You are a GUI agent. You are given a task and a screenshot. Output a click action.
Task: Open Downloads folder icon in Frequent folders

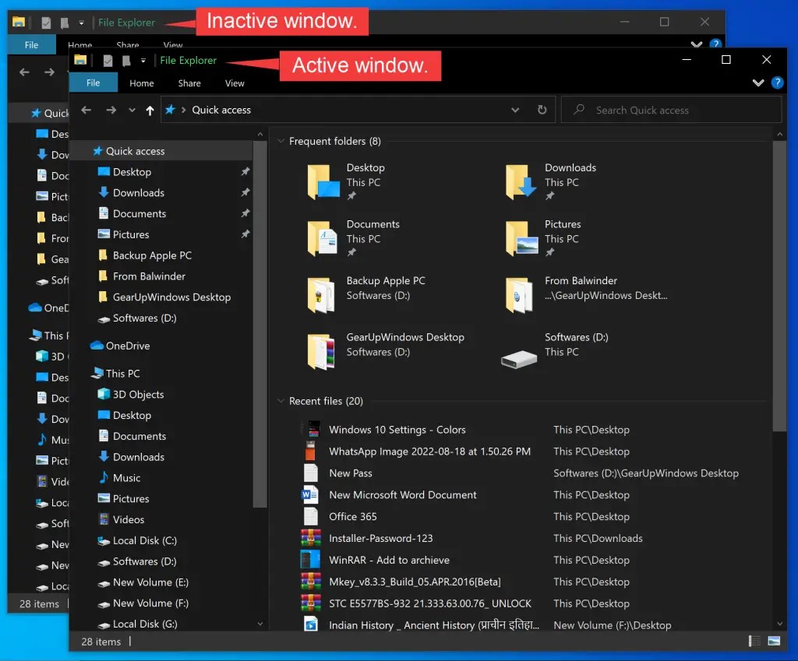(521, 181)
